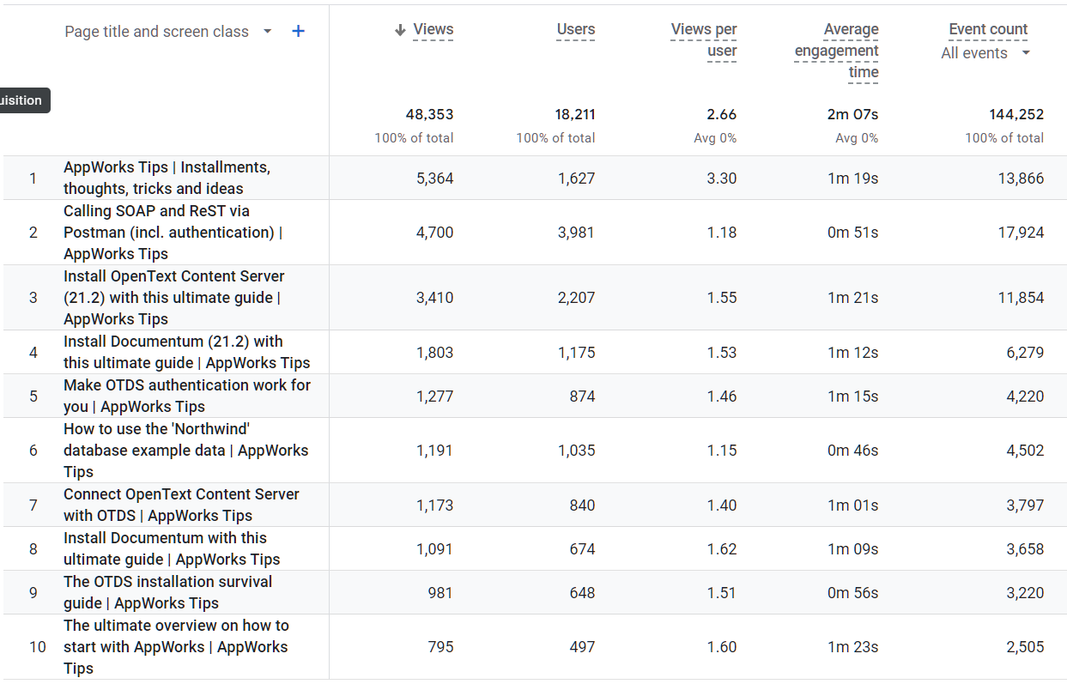Click views value 1,803
This screenshot has height=684, width=1067.
[x=435, y=353]
